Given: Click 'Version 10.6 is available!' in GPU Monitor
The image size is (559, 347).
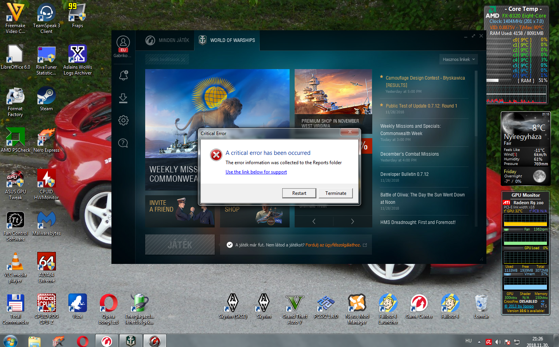Looking at the screenshot, I should tap(526, 311).
